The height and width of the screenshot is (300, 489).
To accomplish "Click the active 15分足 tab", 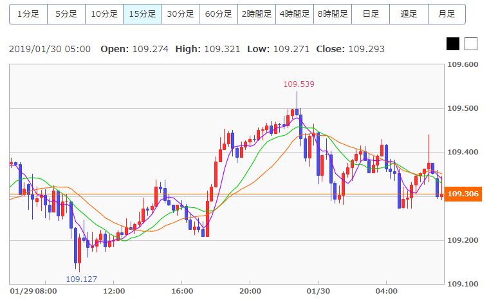I will 142,14.
